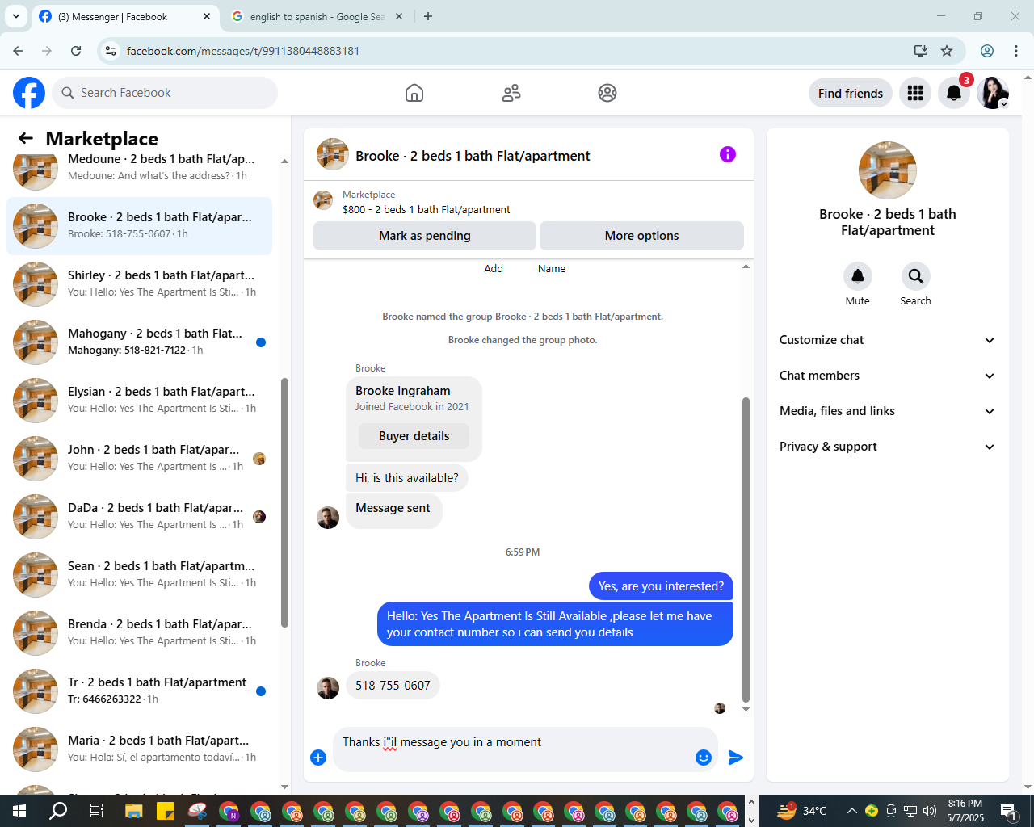Open the notifications bell
Viewport: 1034px width, 827px height.
(x=954, y=93)
